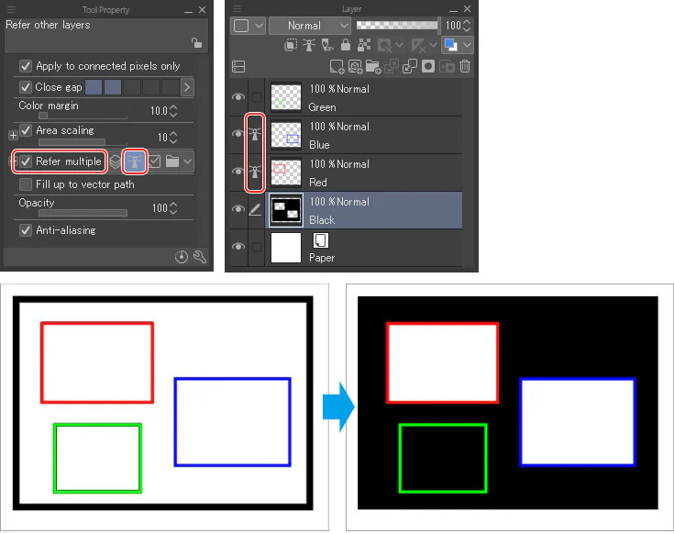Screen dimensions: 674x534
Task: Create a New Layer Folder
Action: pyautogui.click(x=373, y=67)
